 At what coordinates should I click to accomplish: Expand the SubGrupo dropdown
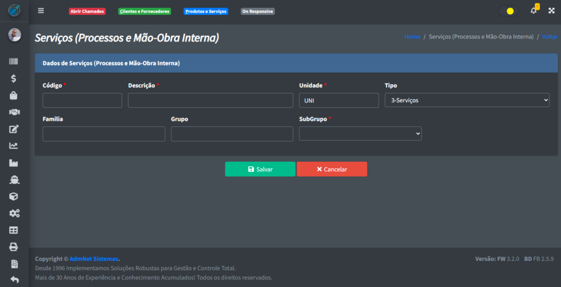[360, 134]
